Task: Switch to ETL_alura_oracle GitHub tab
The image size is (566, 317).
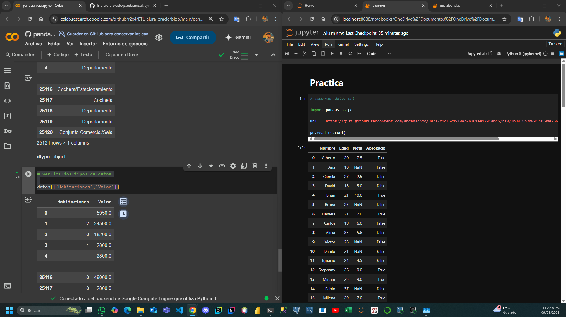Action: [123, 6]
